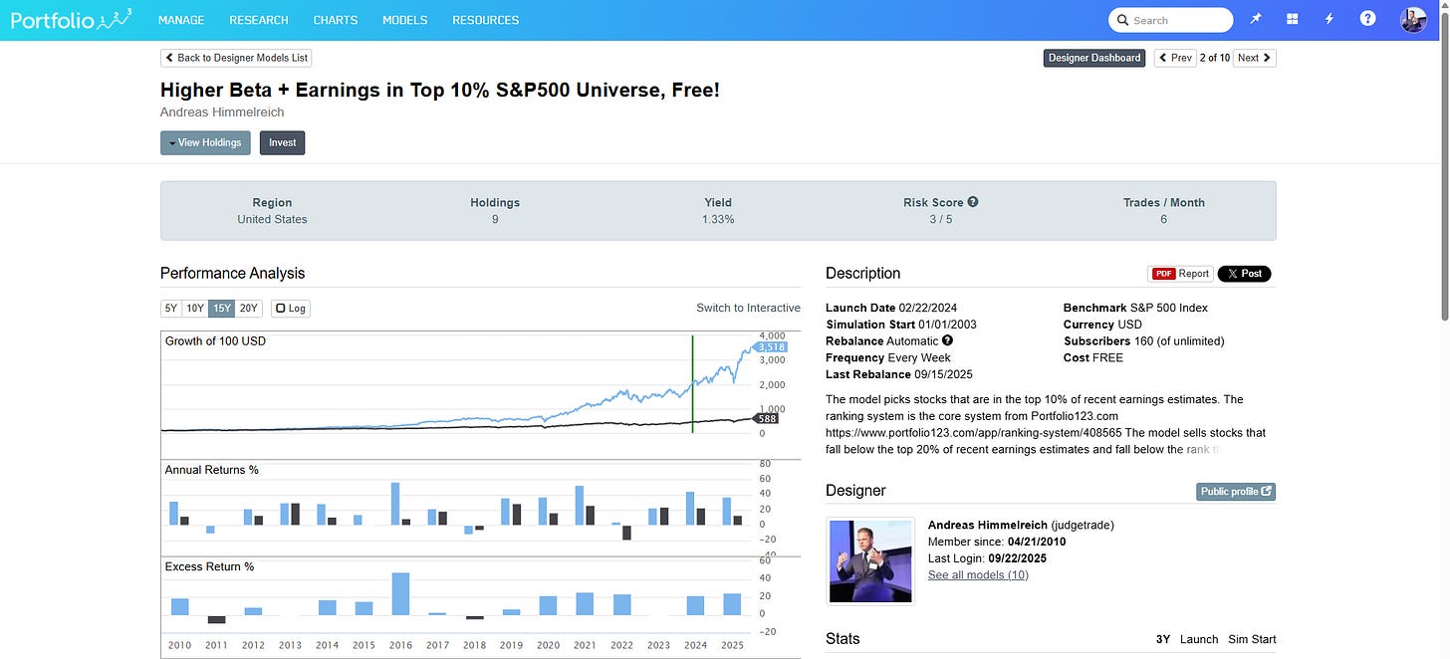Expand the View Holdings dropdown
The height and width of the screenshot is (659, 1450).
(x=205, y=142)
